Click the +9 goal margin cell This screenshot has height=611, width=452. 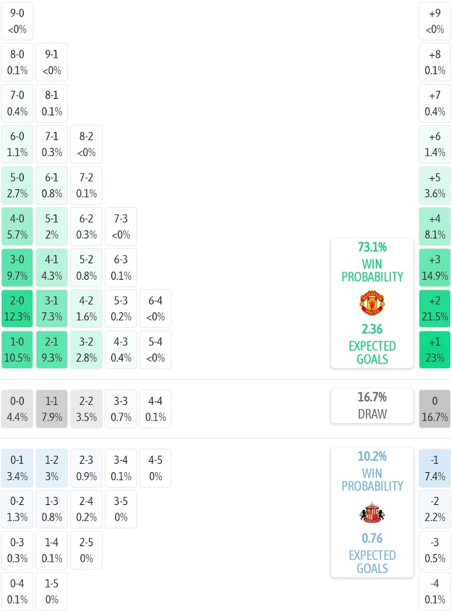(435, 21)
